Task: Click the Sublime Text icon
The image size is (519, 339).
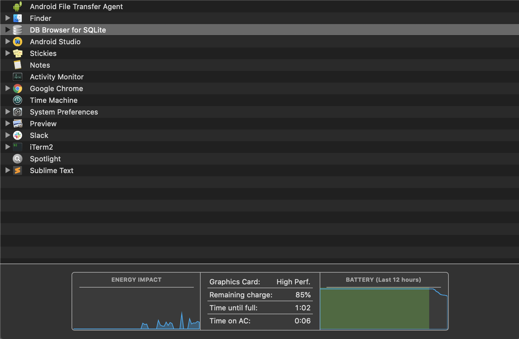Action: (18, 170)
